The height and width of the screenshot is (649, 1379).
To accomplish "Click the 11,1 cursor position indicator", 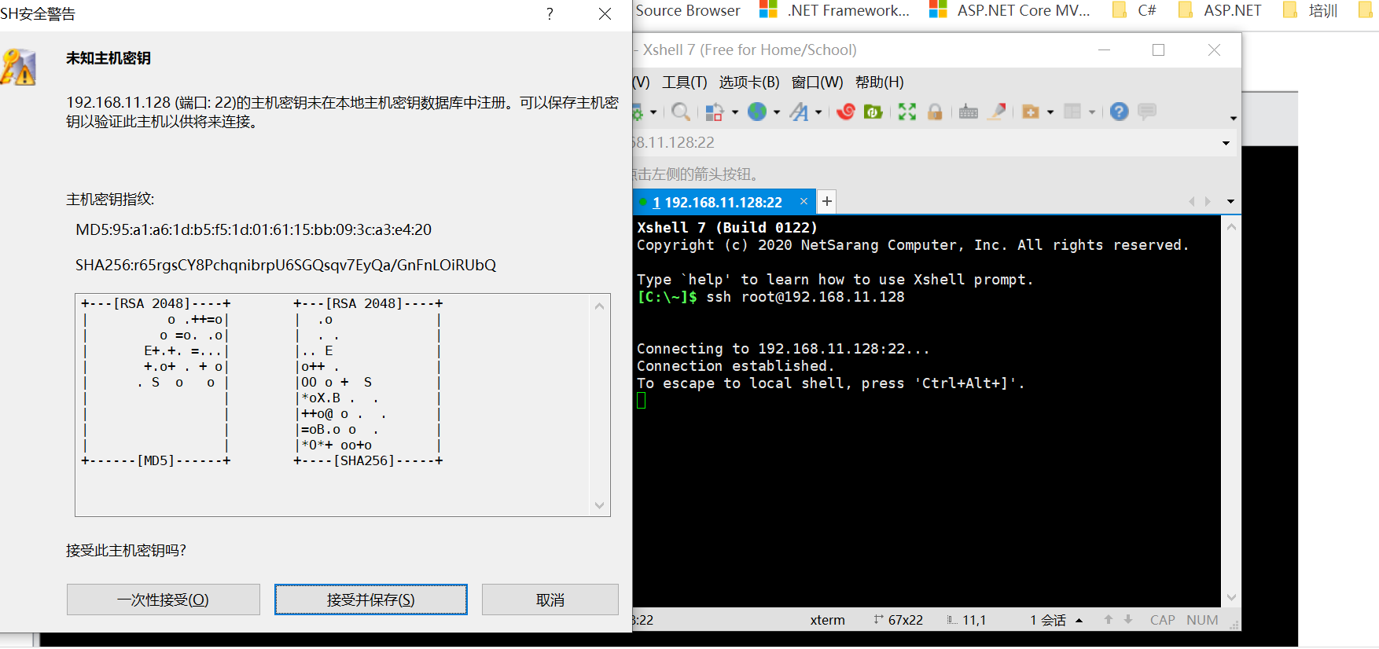I will point(967,620).
